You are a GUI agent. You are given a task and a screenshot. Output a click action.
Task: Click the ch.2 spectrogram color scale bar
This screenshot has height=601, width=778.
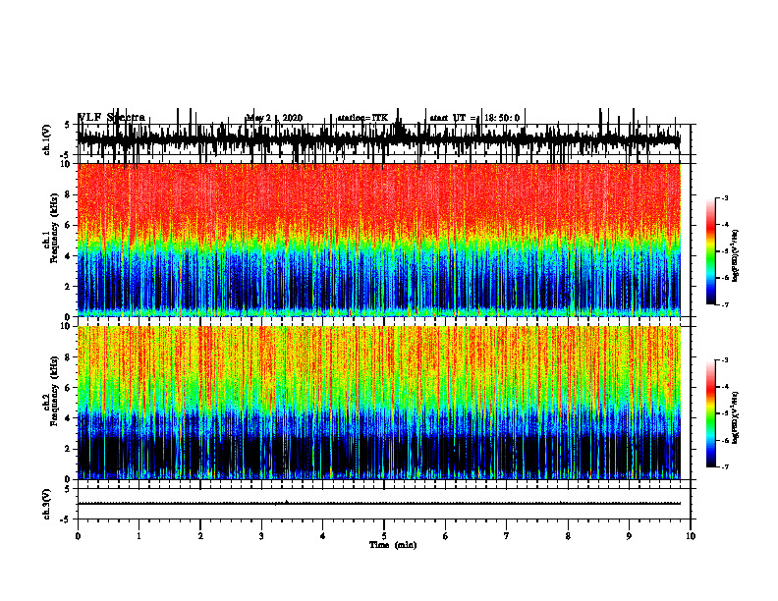coord(711,413)
